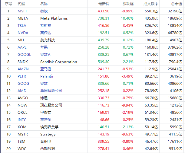Open the 微软 stock name link
This screenshot has width=185, height=153.
[x=44, y=11]
